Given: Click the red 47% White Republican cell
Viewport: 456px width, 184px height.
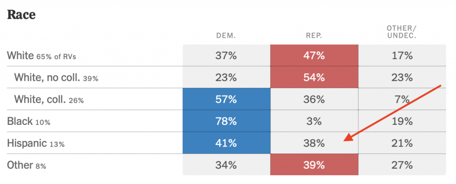Looking at the screenshot, I should [314, 56].
